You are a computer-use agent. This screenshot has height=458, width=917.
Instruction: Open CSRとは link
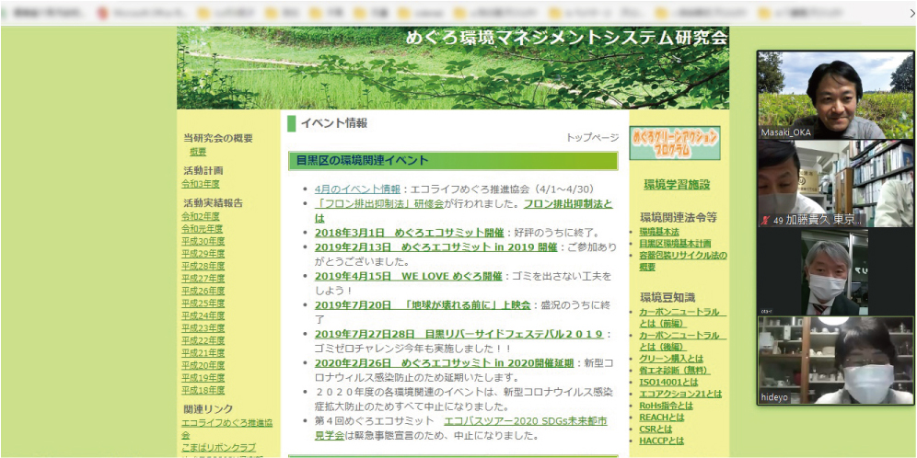tap(656, 429)
